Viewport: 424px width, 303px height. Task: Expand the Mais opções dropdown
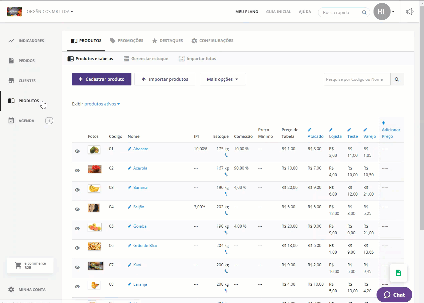tap(223, 79)
